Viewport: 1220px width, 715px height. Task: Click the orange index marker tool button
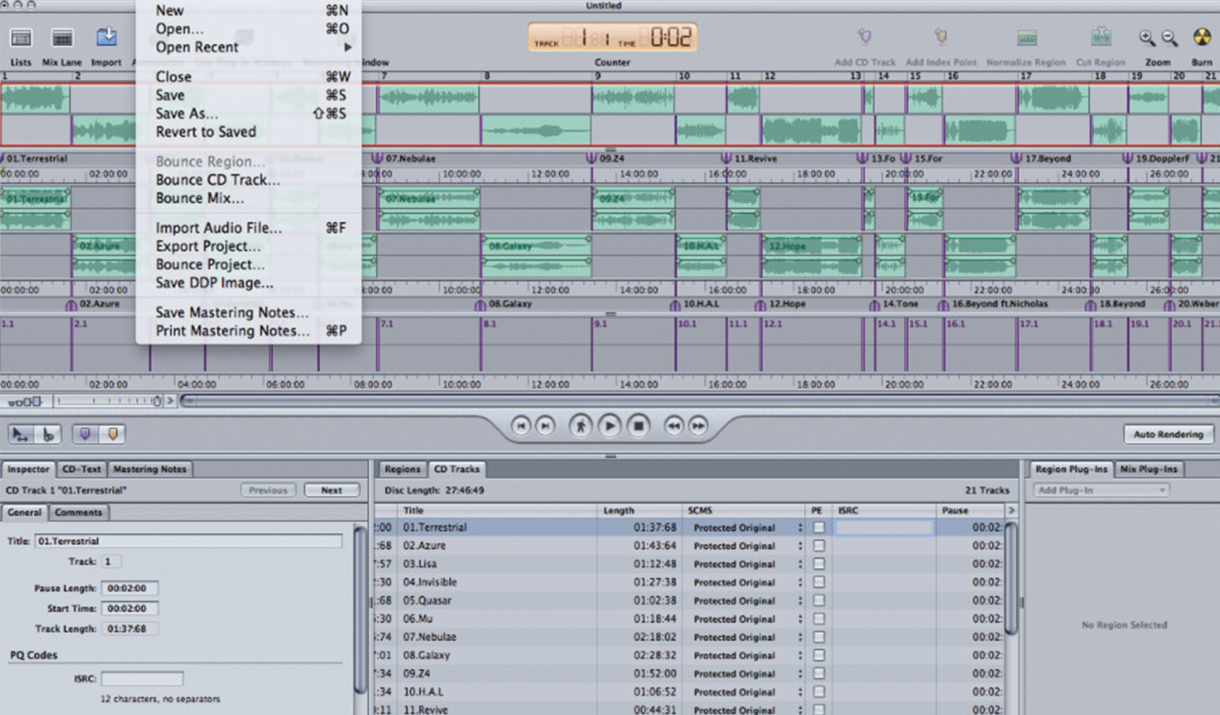(112, 435)
